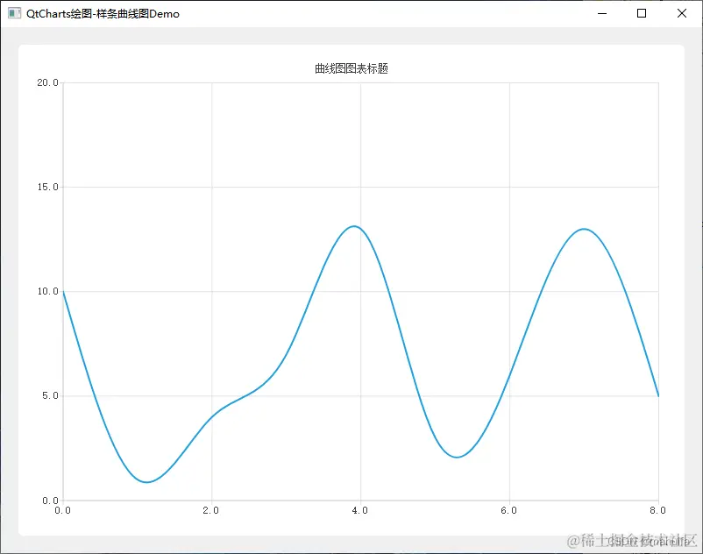Screen dimensions: 703x554
Task: Click the spline curve's lowest trough near x=1
Action: tap(147, 482)
